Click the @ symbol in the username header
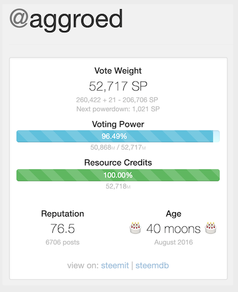This screenshot has width=238, height=292. [x=19, y=18]
